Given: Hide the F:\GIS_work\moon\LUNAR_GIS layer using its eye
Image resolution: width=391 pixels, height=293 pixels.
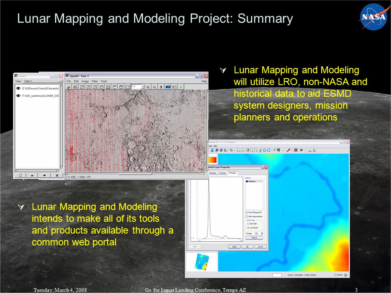Looking at the screenshot, I should [18, 96].
